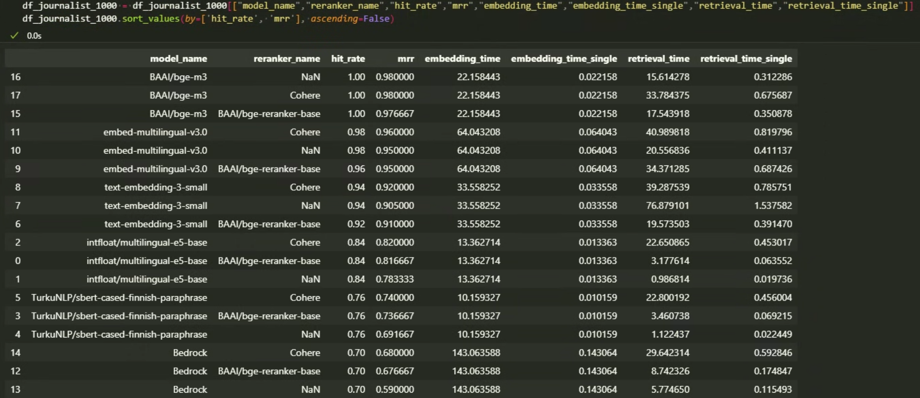Click Bedrock model name in row 14
Screen dimensions: 920x398
(190, 353)
